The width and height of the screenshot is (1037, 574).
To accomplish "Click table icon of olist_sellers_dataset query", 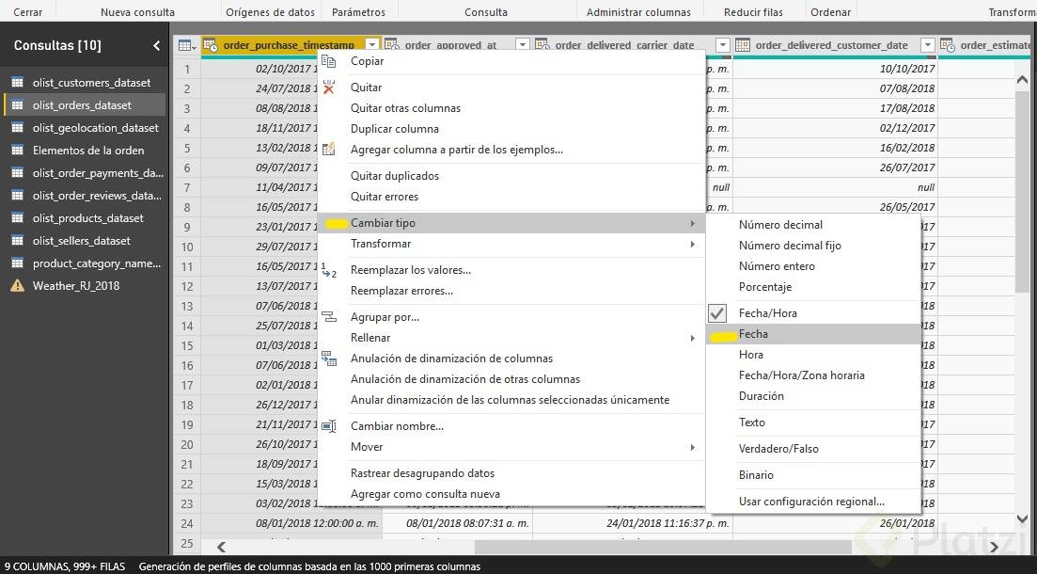I will point(18,241).
